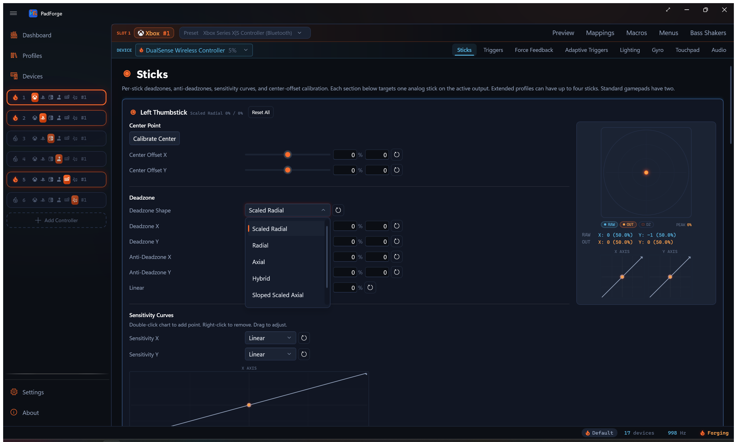Image resolution: width=737 pixels, height=442 pixels.
Task: Choose the joystick type for slot 3
Action: coord(59,139)
